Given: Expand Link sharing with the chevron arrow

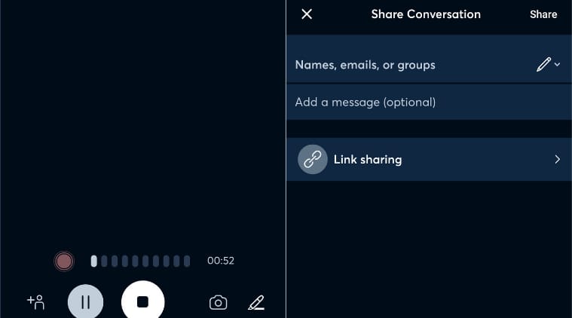Looking at the screenshot, I should (557, 159).
